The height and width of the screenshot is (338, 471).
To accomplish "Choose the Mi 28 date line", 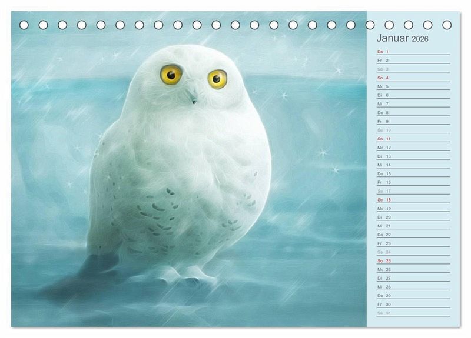I will [x=413, y=287].
